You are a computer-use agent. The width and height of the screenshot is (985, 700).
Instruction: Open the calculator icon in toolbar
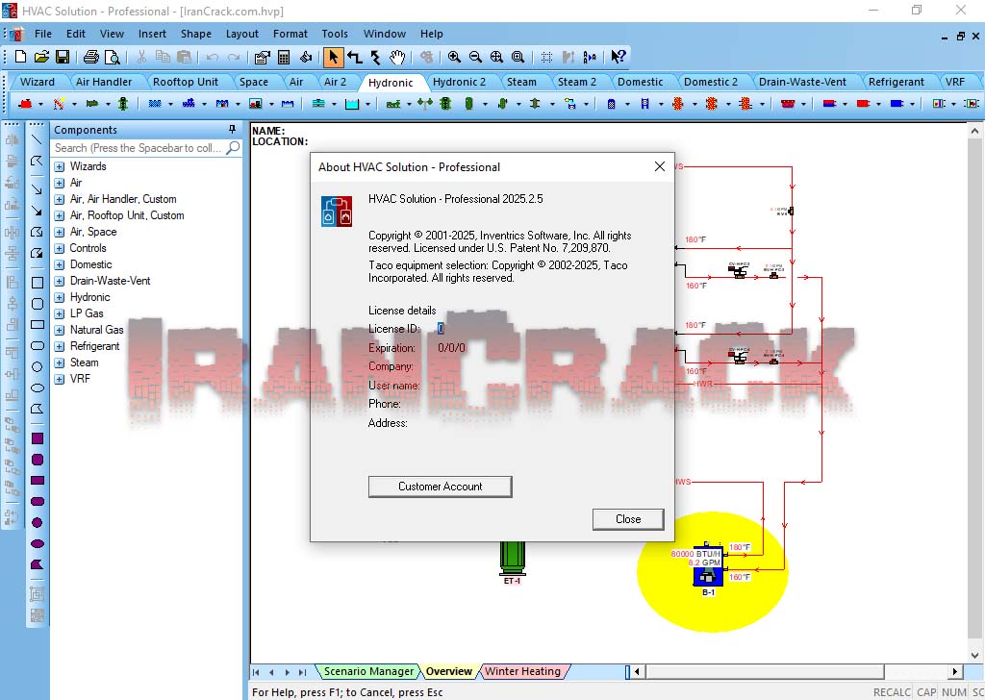[x=284, y=57]
